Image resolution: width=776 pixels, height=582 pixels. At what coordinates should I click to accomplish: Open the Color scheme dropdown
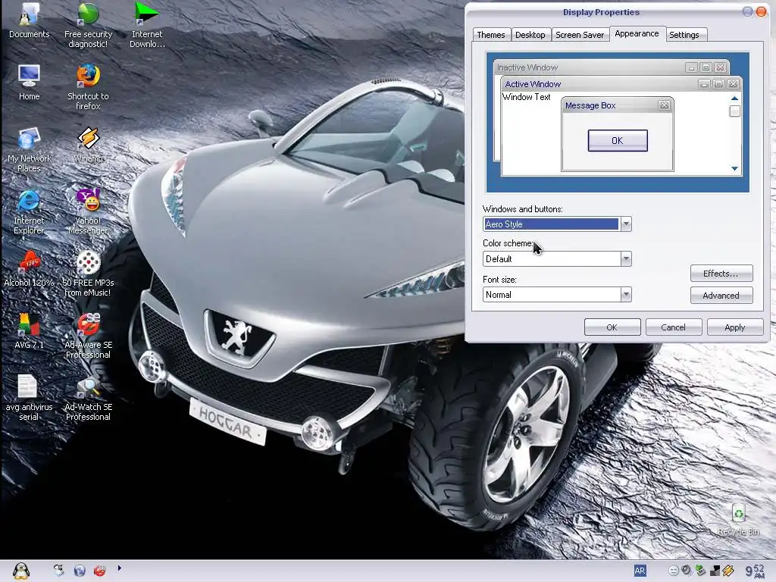coord(625,259)
